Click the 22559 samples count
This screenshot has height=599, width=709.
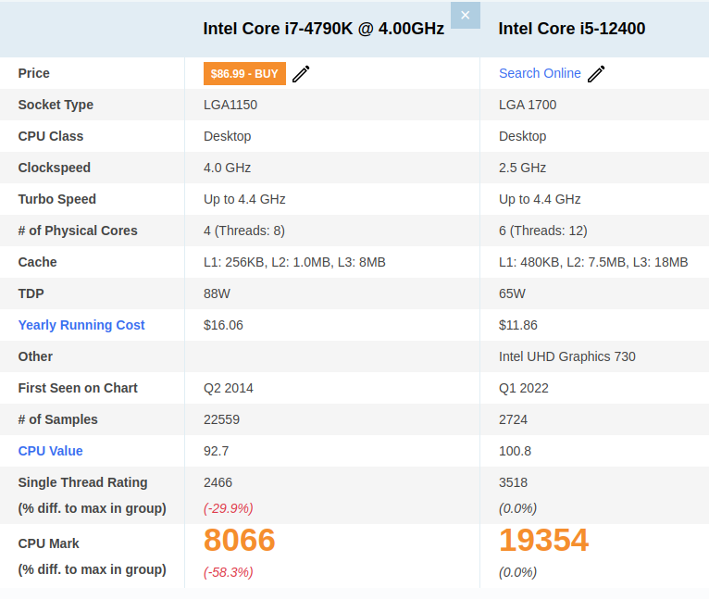[x=221, y=419]
